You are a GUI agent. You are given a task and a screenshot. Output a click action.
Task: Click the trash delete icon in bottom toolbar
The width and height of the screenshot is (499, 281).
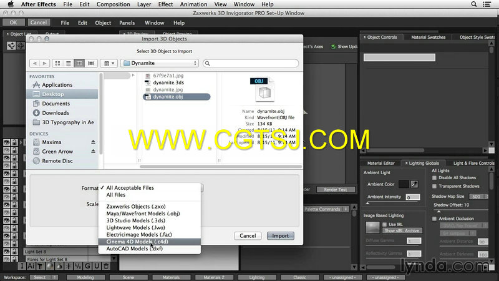click(106, 266)
